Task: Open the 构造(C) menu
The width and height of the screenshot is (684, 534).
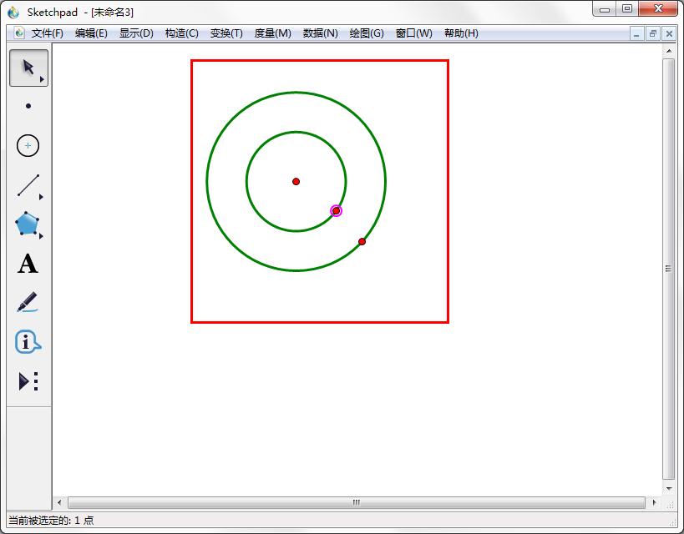Action: click(x=181, y=33)
